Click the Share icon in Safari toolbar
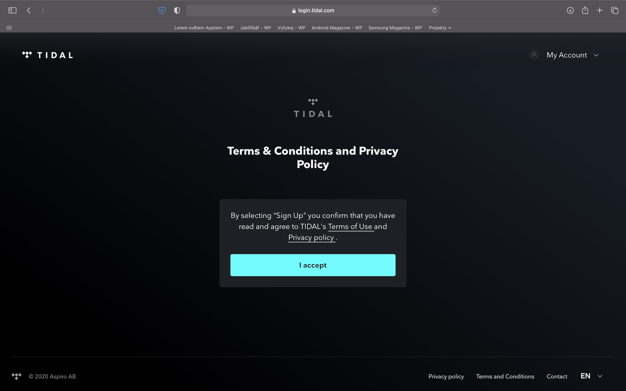The width and height of the screenshot is (626, 391). [585, 11]
